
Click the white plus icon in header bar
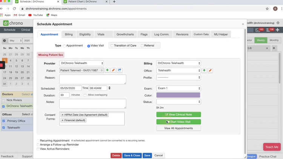(x=278, y=30)
